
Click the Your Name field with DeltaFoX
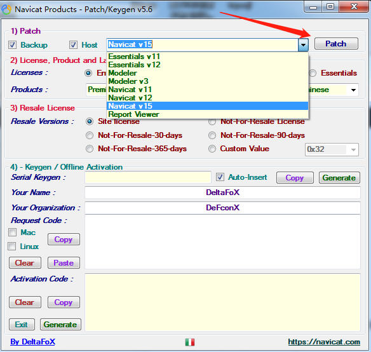222,193
